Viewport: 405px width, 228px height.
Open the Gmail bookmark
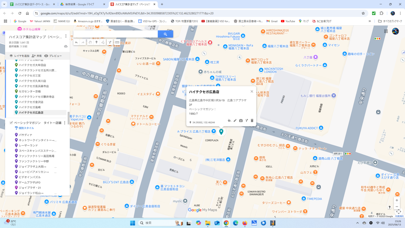[272, 21]
